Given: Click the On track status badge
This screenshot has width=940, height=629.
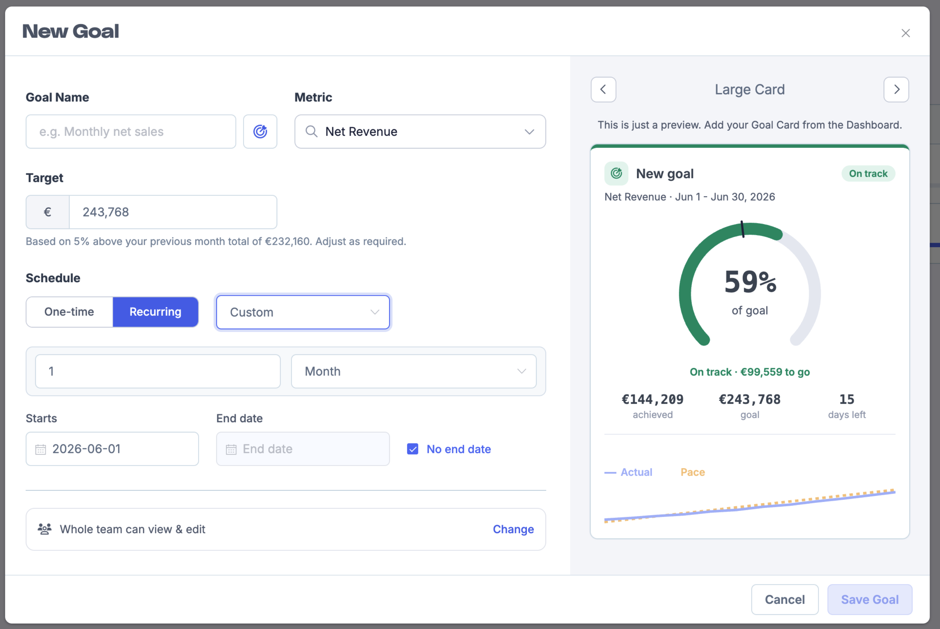Looking at the screenshot, I should coord(868,174).
